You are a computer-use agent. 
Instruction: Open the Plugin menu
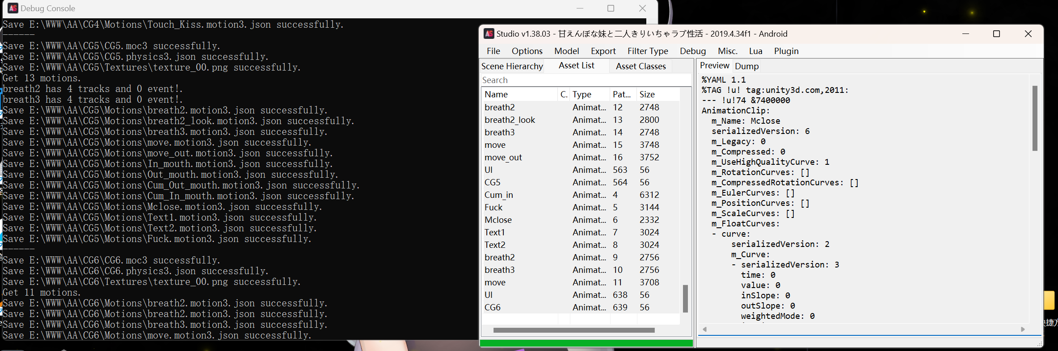coord(786,51)
